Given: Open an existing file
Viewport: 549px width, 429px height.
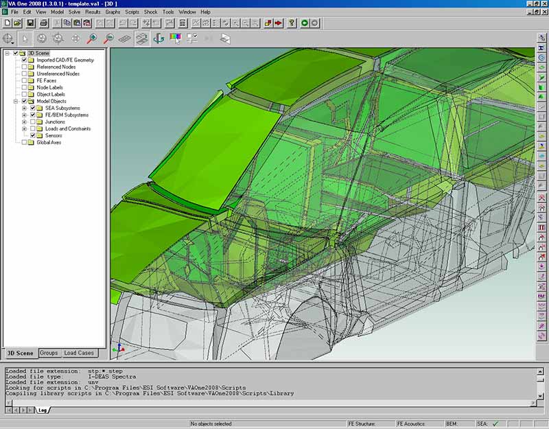Looking at the screenshot, I should pyautogui.click(x=17, y=23).
